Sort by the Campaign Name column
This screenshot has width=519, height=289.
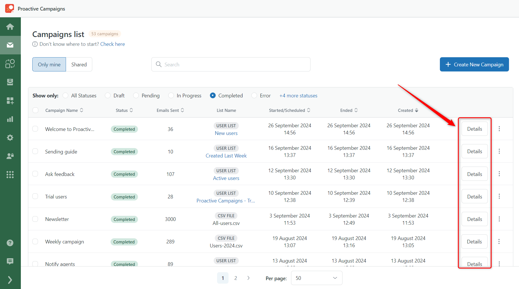click(x=64, y=110)
